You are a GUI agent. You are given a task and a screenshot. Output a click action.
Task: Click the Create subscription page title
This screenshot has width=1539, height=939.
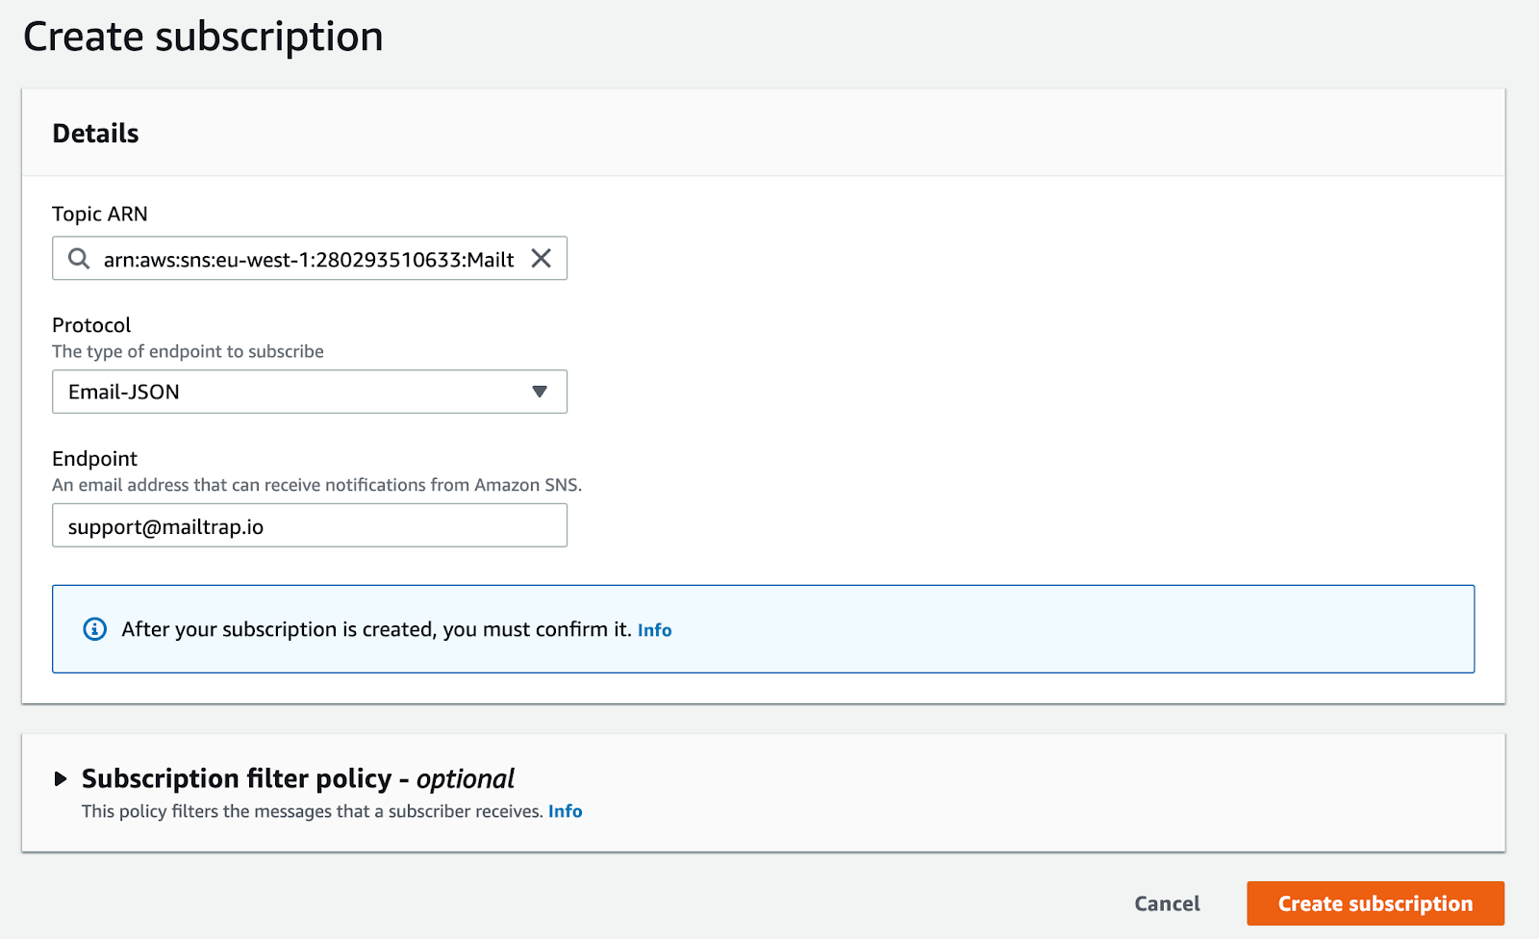tap(203, 37)
